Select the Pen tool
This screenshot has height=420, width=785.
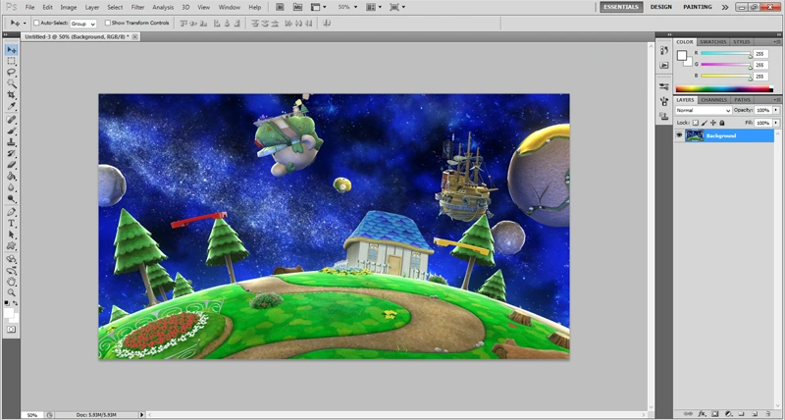pyautogui.click(x=11, y=212)
